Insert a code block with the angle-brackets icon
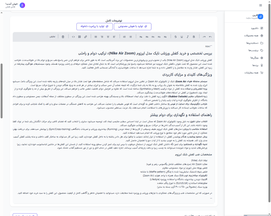The height and width of the screenshot is (216, 271). click(x=73, y=37)
